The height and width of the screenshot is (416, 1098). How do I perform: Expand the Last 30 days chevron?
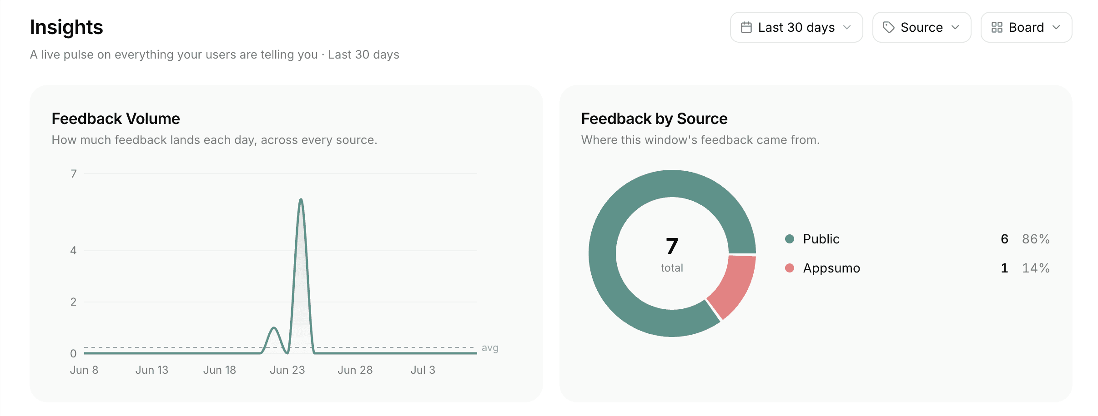pyautogui.click(x=847, y=28)
